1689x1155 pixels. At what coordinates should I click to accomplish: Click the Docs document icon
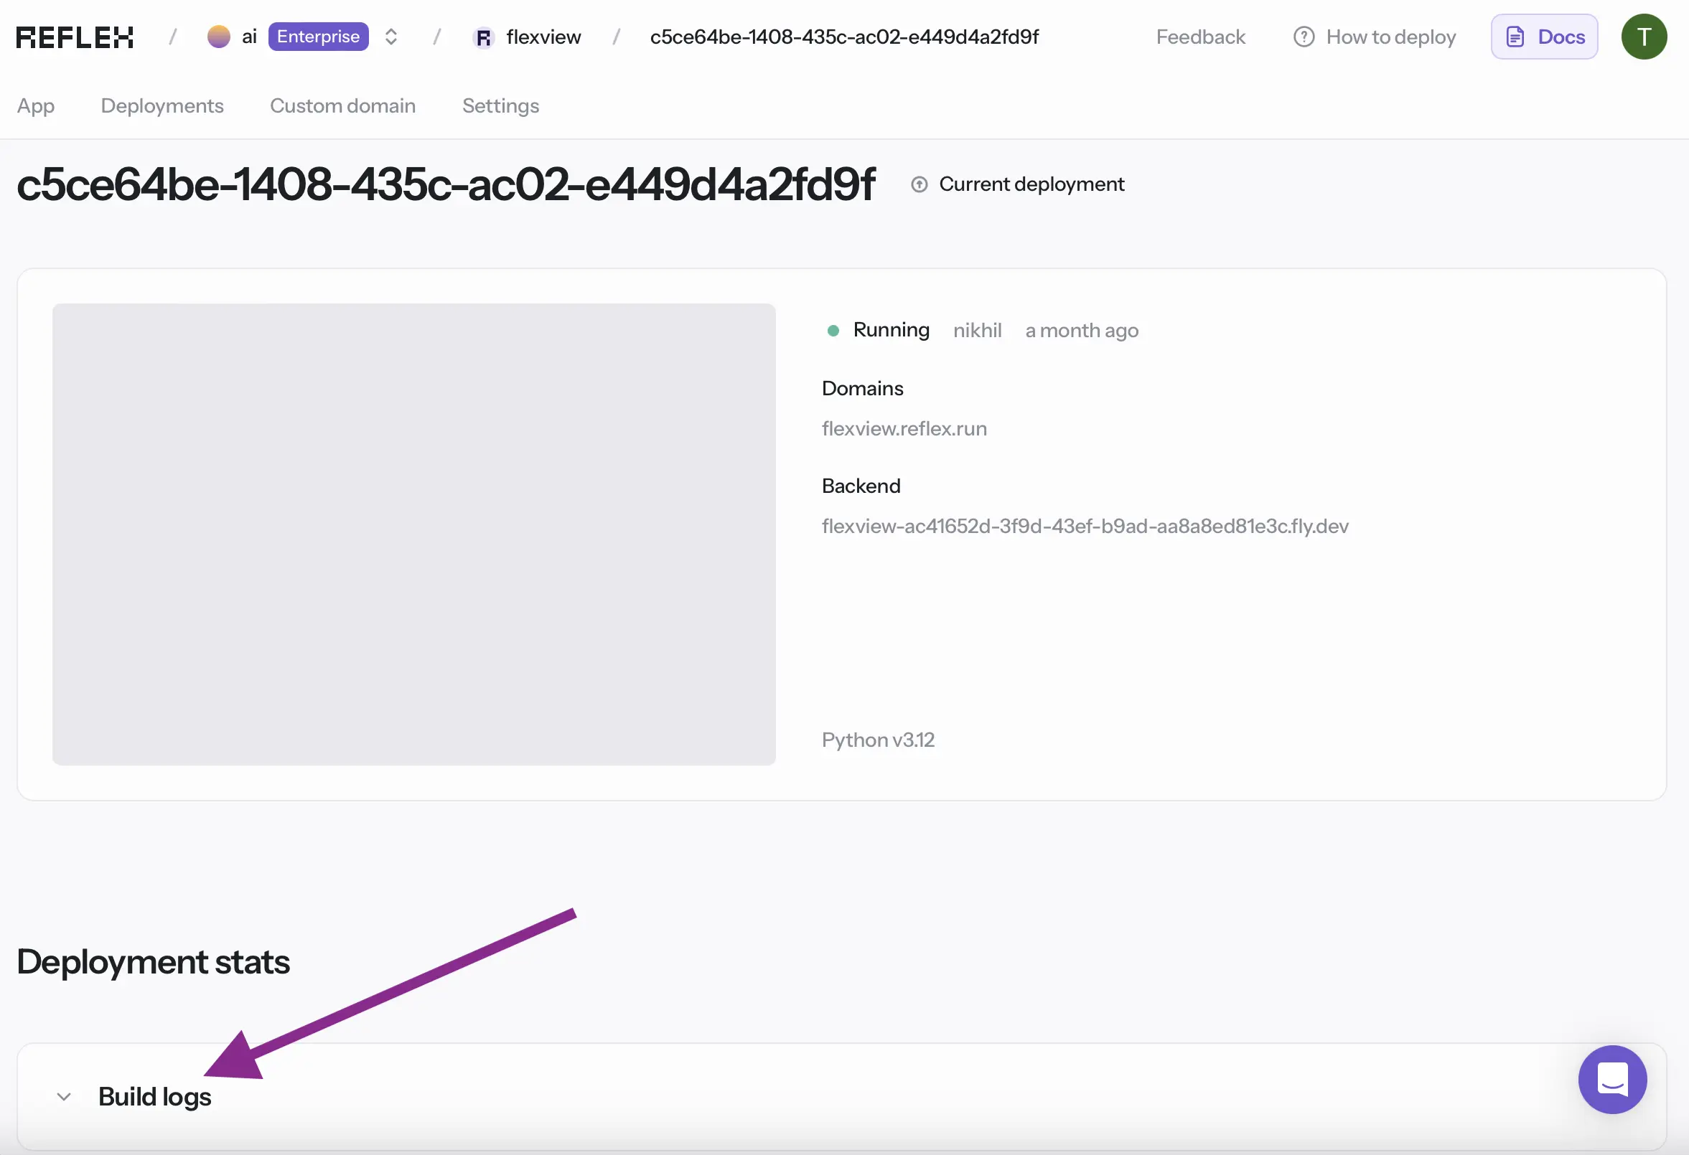click(1515, 37)
